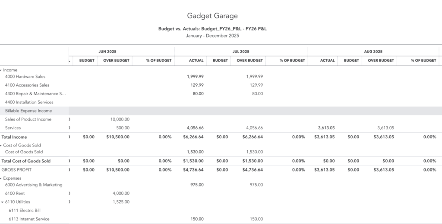Click Services August over budget 3,613.05
This screenshot has width=442, height=224.
coord(385,128)
